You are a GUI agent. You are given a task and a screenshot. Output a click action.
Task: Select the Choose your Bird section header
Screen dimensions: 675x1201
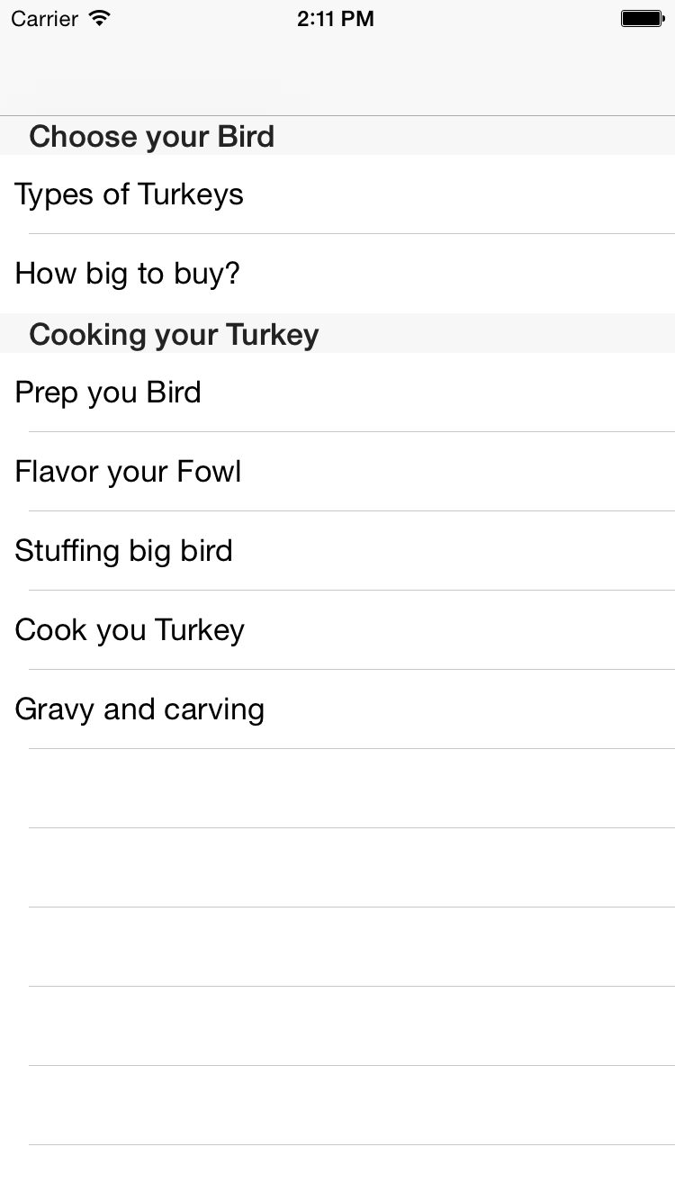coord(337,136)
